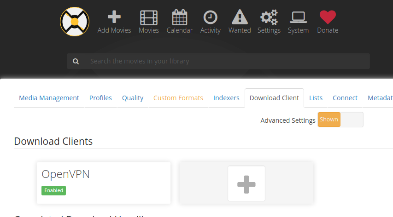Image resolution: width=393 pixels, height=217 pixels.
Task: Open the Connect tab
Action: (345, 98)
